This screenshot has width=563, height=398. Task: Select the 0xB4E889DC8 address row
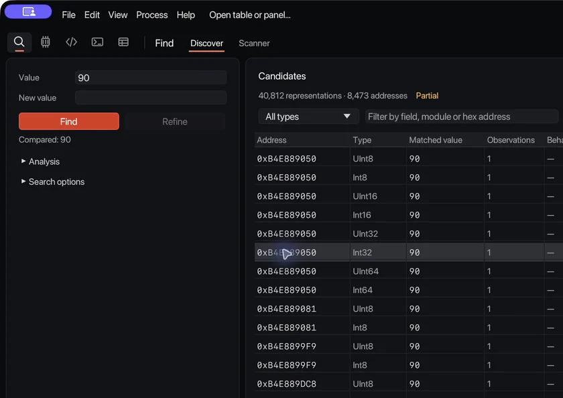pyautogui.click(x=409, y=384)
